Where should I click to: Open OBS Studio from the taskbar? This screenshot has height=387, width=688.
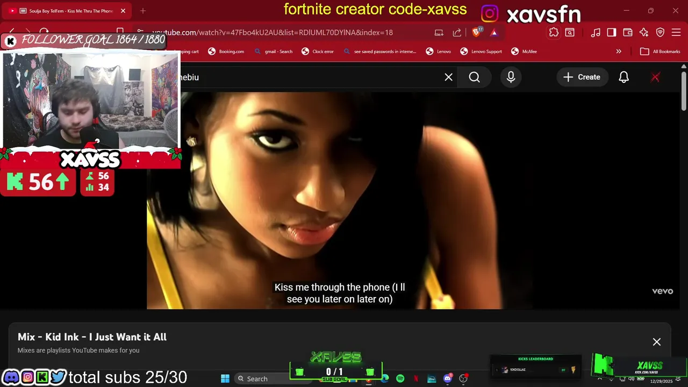point(463,378)
